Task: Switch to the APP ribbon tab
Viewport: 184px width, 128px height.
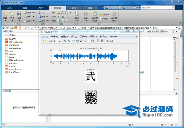Action: click(x=41, y=8)
